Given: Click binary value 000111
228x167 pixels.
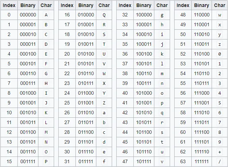Looking at the screenshot, I should [x=28, y=83].
